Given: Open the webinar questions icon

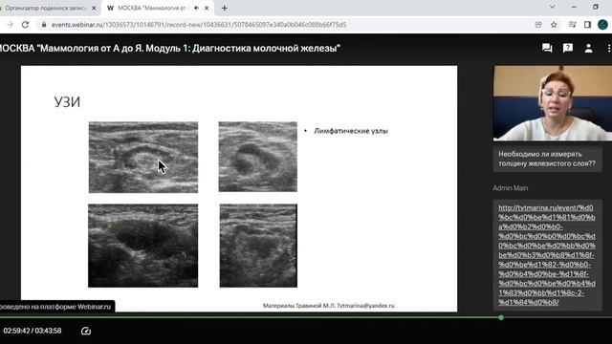Looking at the screenshot, I should [x=567, y=48].
